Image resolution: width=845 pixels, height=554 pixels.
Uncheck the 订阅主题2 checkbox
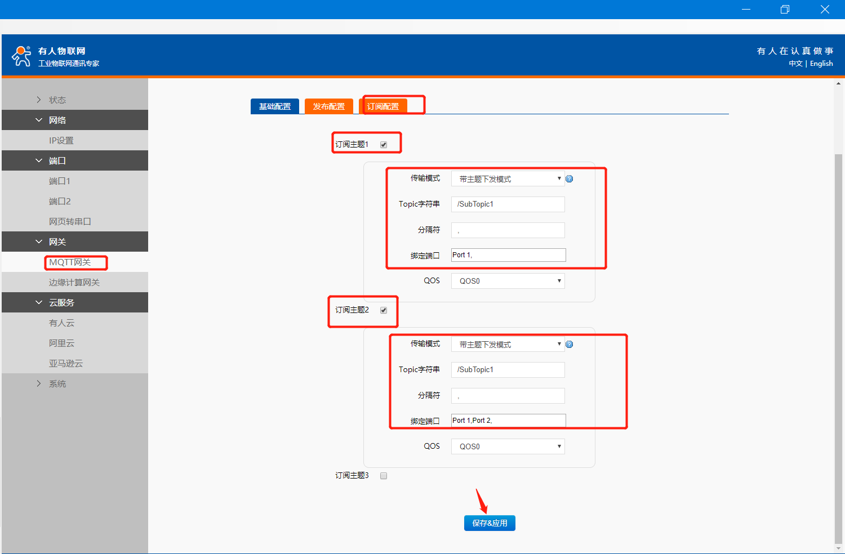click(384, 310)
